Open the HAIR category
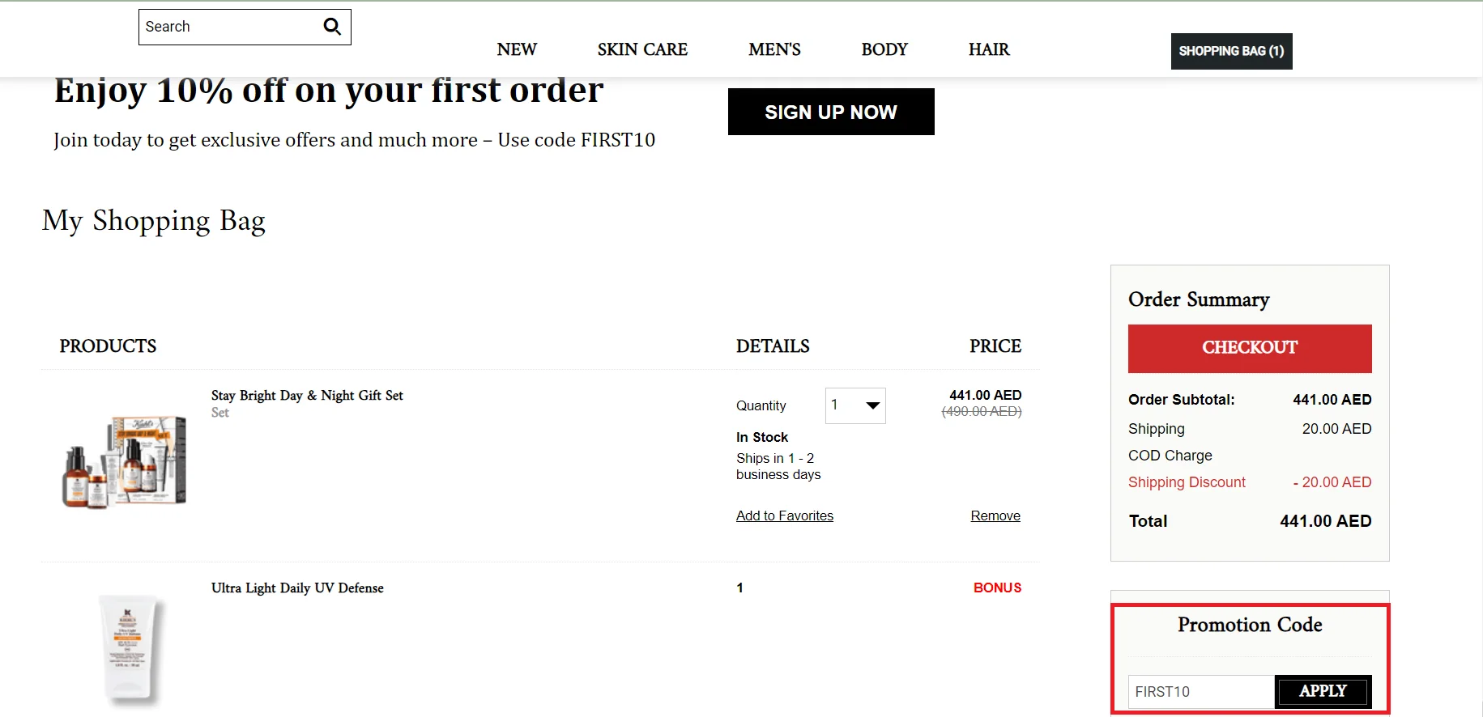1483x717 pixels. pos(987,49)
